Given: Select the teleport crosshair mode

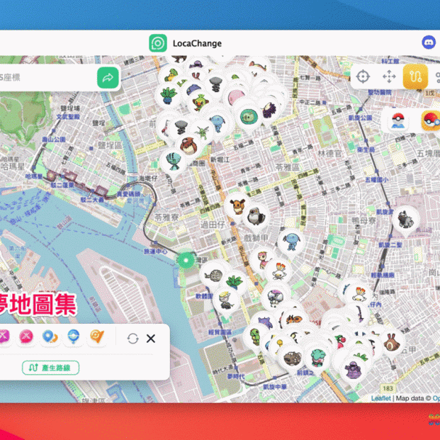Looking at the screenshot, I should (x=363, y=77).
